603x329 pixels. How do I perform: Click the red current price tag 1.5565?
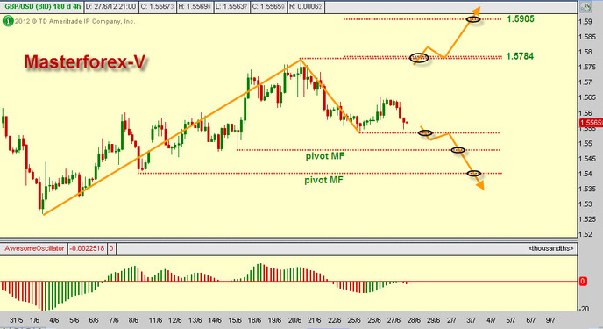(591, 123)
